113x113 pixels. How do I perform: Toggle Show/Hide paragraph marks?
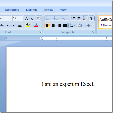pyautogui.click(x=92, y=18)
